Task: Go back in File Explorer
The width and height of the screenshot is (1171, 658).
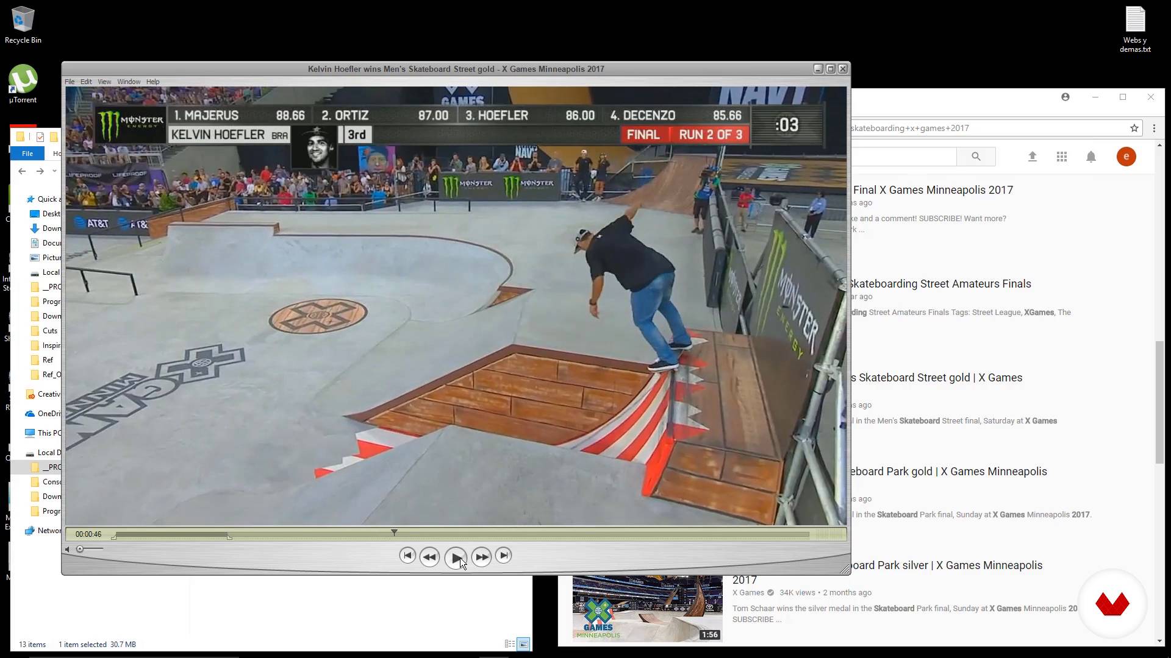Action: pyautogui.click(x=22, y=171)
